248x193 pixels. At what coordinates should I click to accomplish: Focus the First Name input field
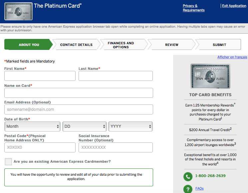coord(40,76)
